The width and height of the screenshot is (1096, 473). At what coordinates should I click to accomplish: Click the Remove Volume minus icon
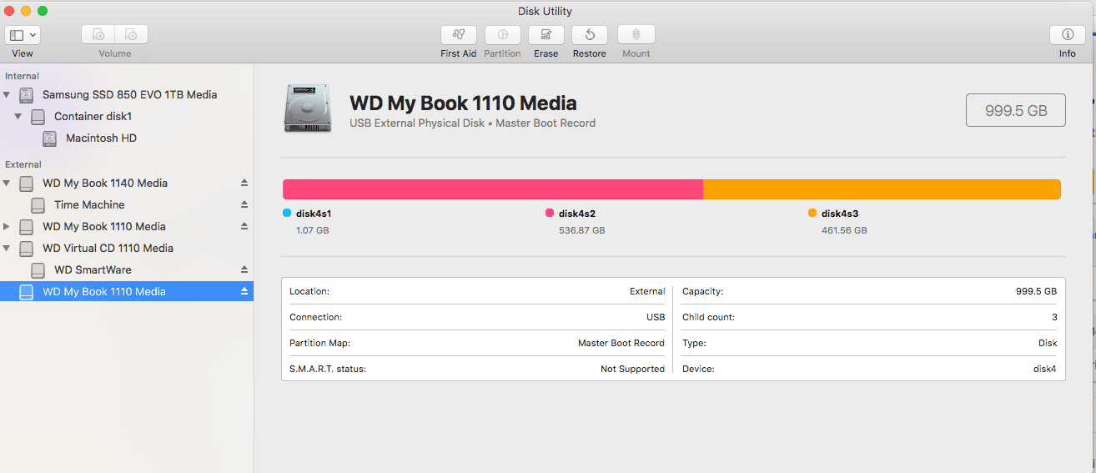click(132, 35)
